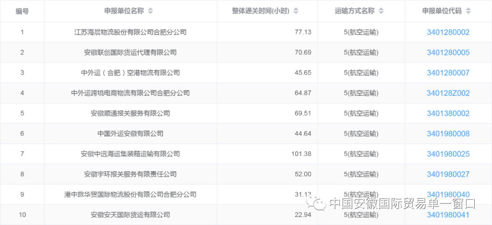Click 5(航空运输) in row of 安徽宇环报关
Viewport: 492px width, 225px height.
[361, 174]
